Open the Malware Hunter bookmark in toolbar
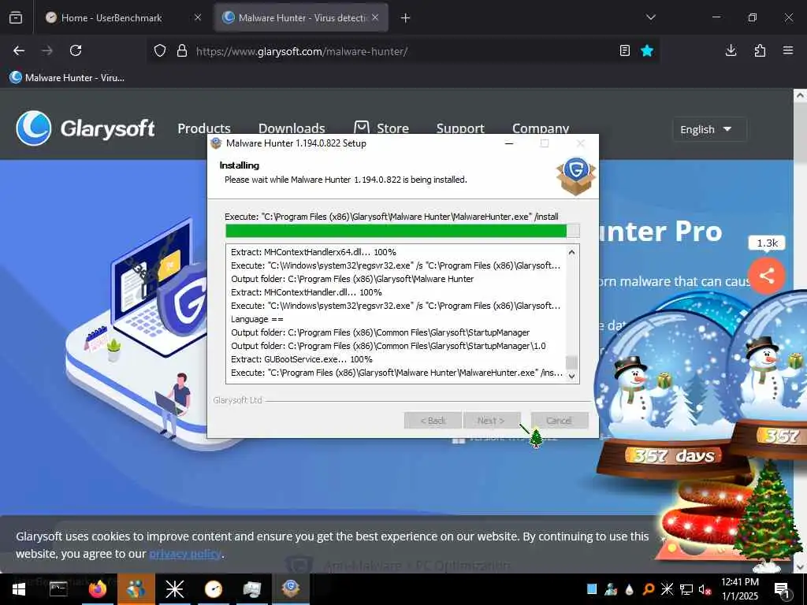The height and width of the screenshot is (605, 807). (x=68, y=78)
